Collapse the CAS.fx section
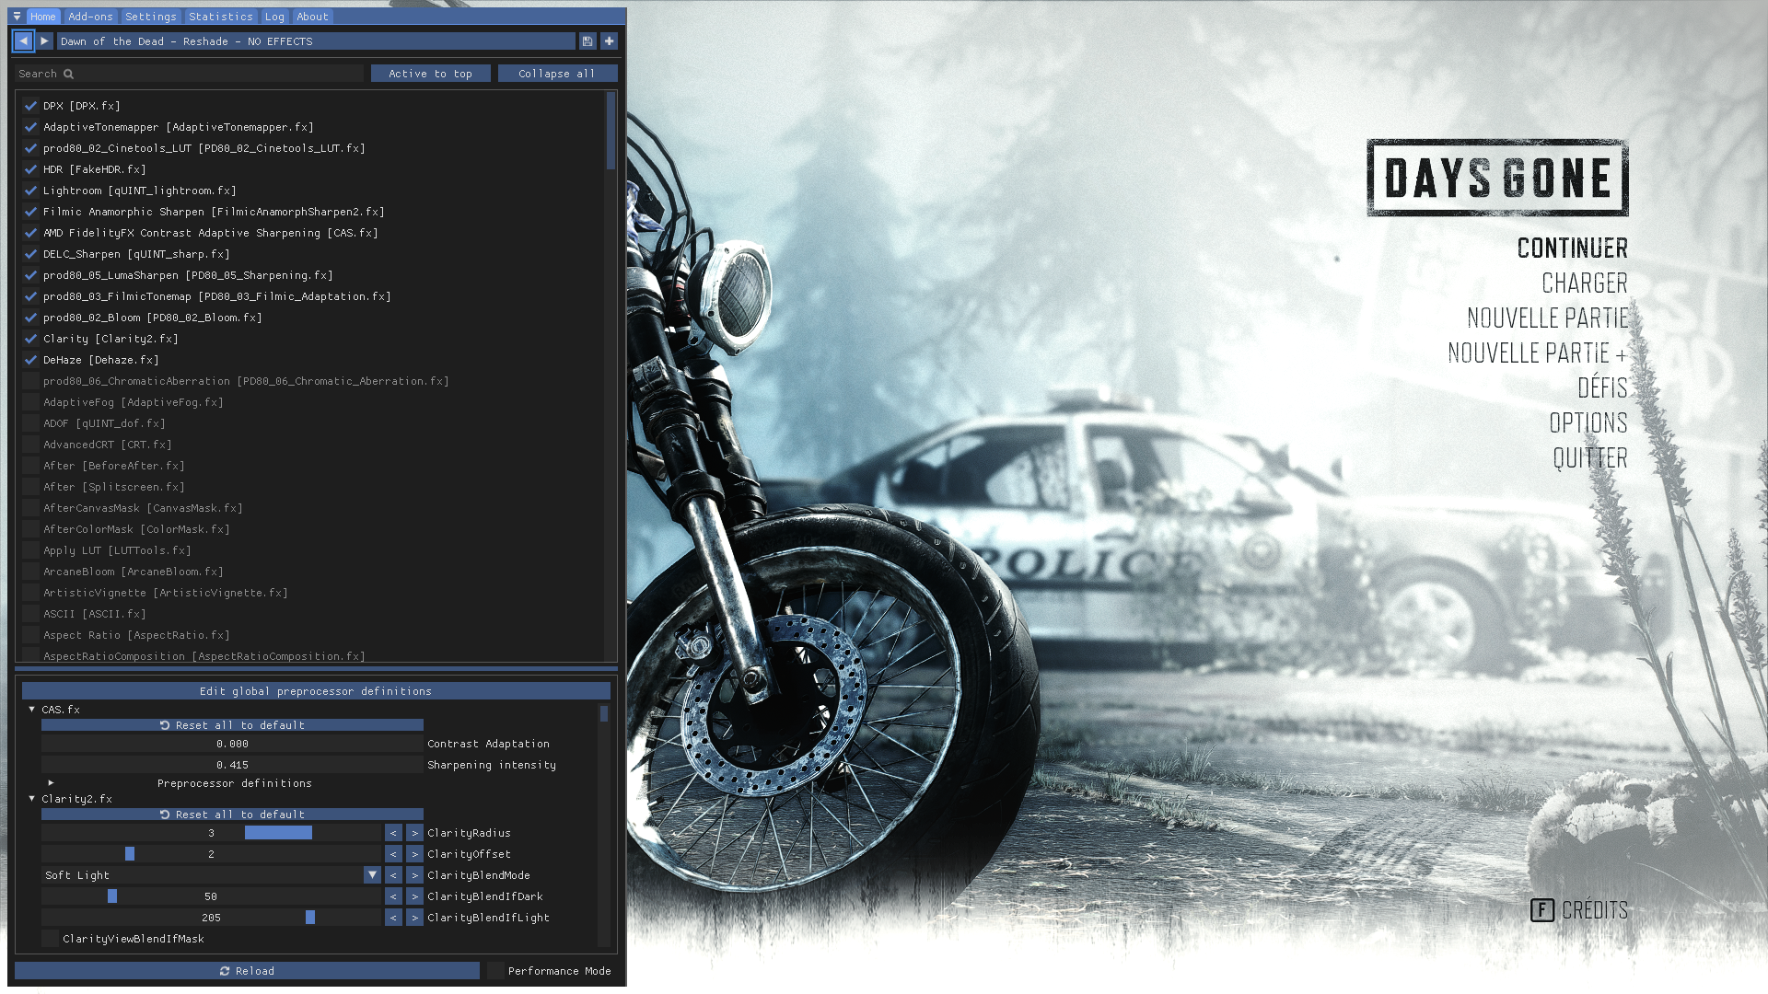1768x994 pixels. coord(32,710)
